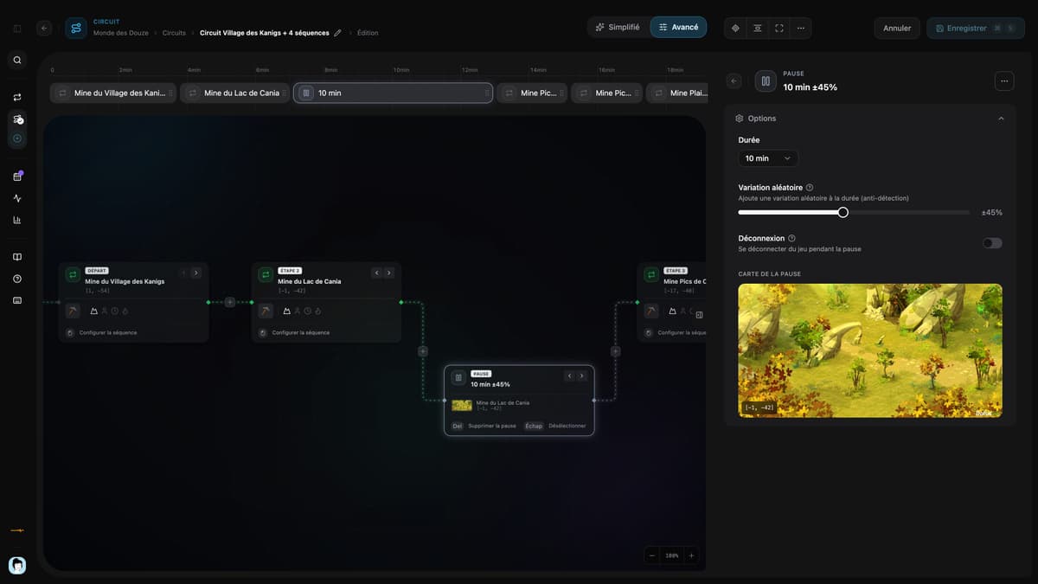Zoom out with the minus icon
Image resolution: width=1038 pixels, height=584 pixels.
click(x=652, y=555)
